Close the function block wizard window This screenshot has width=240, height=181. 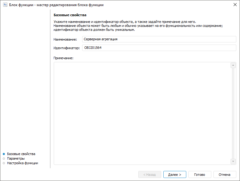[x=235, y=5]
